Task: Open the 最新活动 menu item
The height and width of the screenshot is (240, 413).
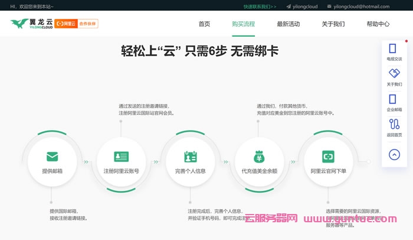Action: (x=289, y=24)
